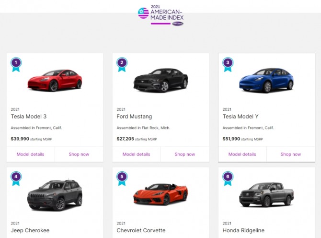Click the rank 1 ribbon badge

(x=16, y=63)
